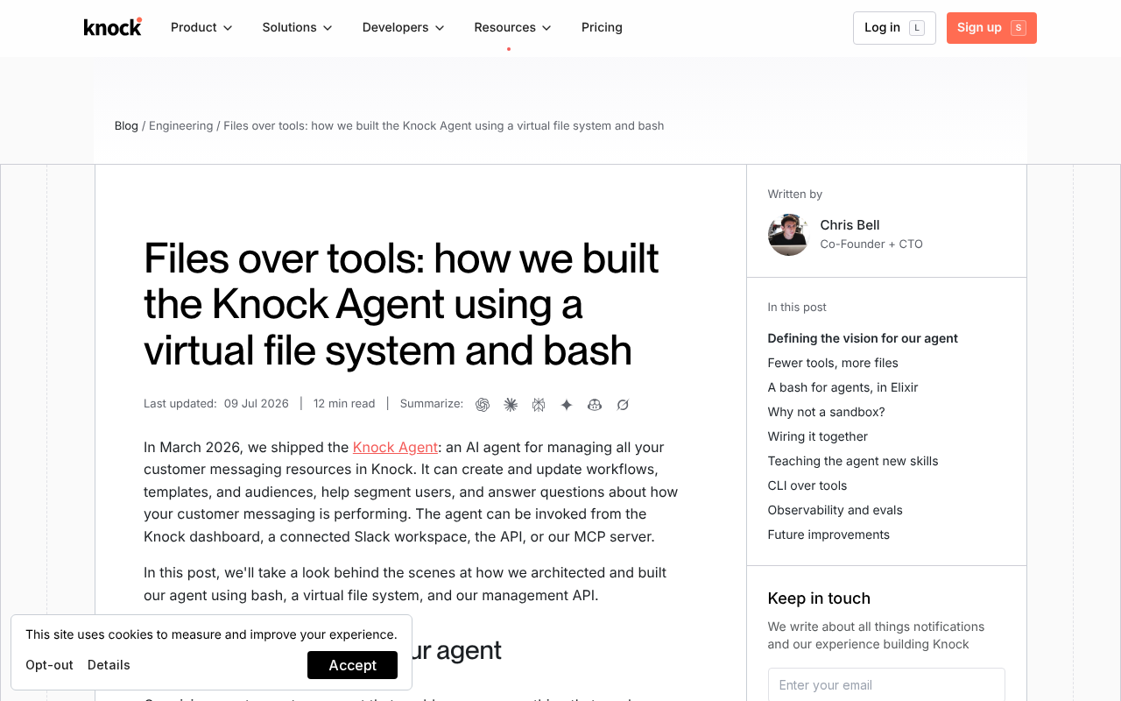Viewport: 1121px width, 701px height.
Task: Summarize the post with the Grok icon
Action: 623,404
